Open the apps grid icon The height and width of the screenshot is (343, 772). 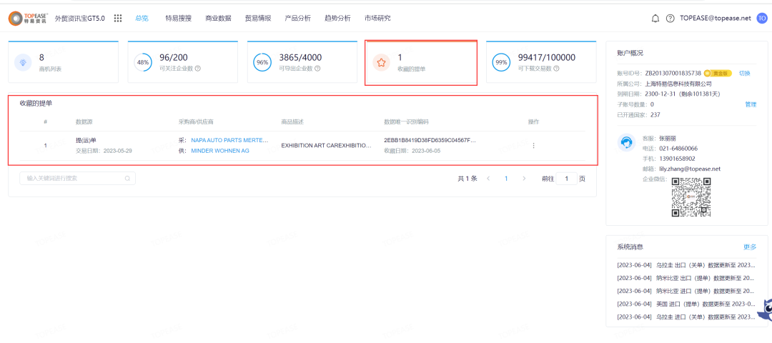[118, 18]
